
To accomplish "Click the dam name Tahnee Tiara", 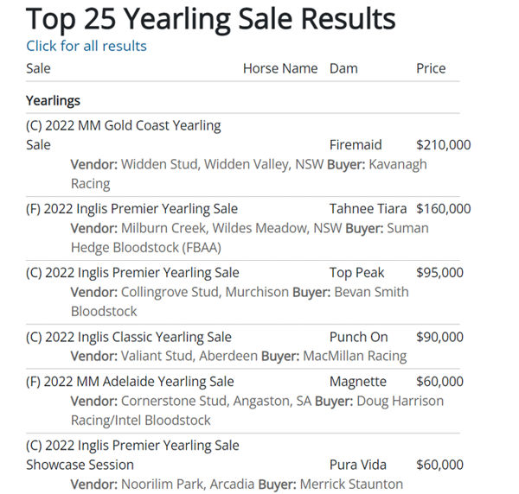I will pos(368,209).
